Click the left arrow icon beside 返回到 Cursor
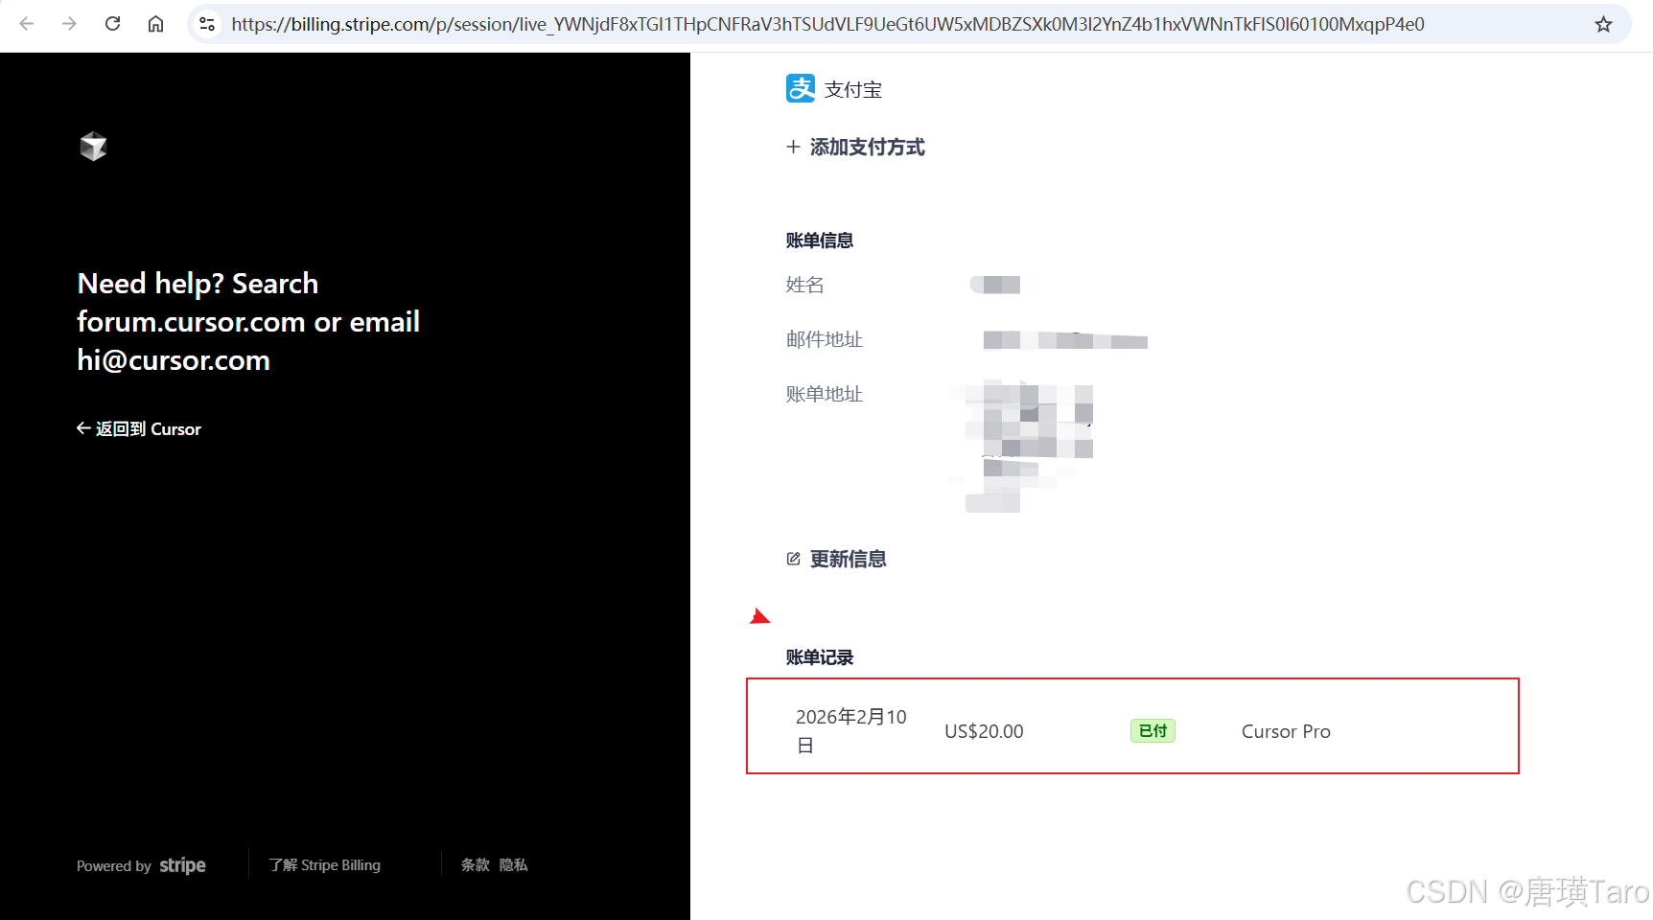The height and width of the screenshot is (920, 1653). pyautogui.click(x=82, y=428)
